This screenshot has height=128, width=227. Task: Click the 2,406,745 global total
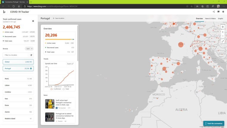(x=11, y=27)
